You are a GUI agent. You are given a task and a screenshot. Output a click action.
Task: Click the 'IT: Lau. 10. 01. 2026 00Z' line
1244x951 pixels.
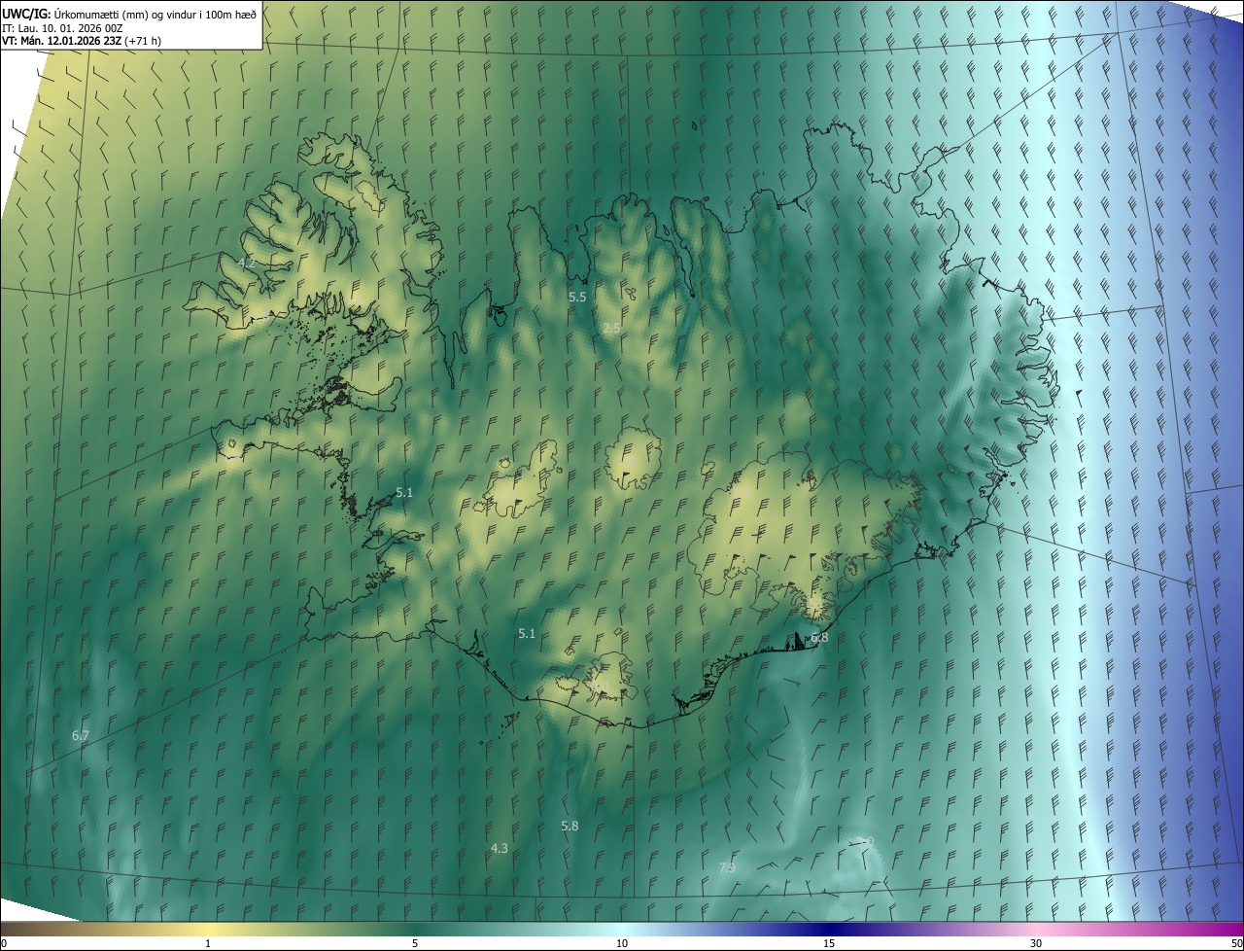coord(62,27)
